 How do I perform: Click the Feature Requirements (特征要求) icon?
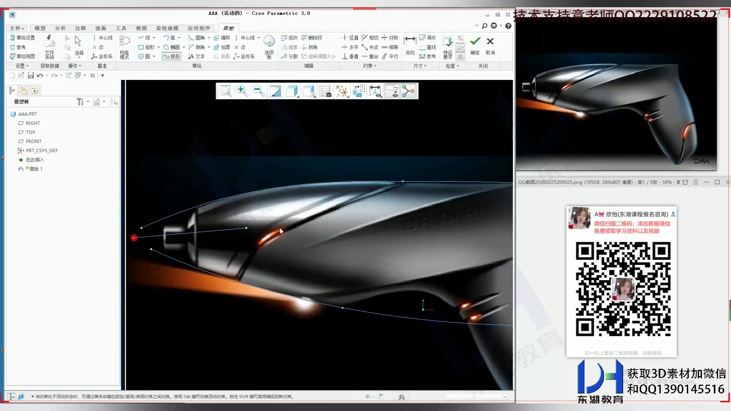(x=448, y=47)
